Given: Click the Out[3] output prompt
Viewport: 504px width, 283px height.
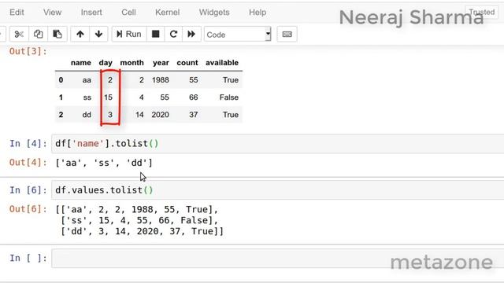Looking at the screenshot, I should click(28, 51).
